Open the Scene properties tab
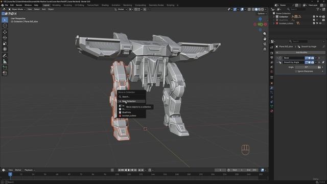Screen dimensions: 327x184 pos(272,67)
